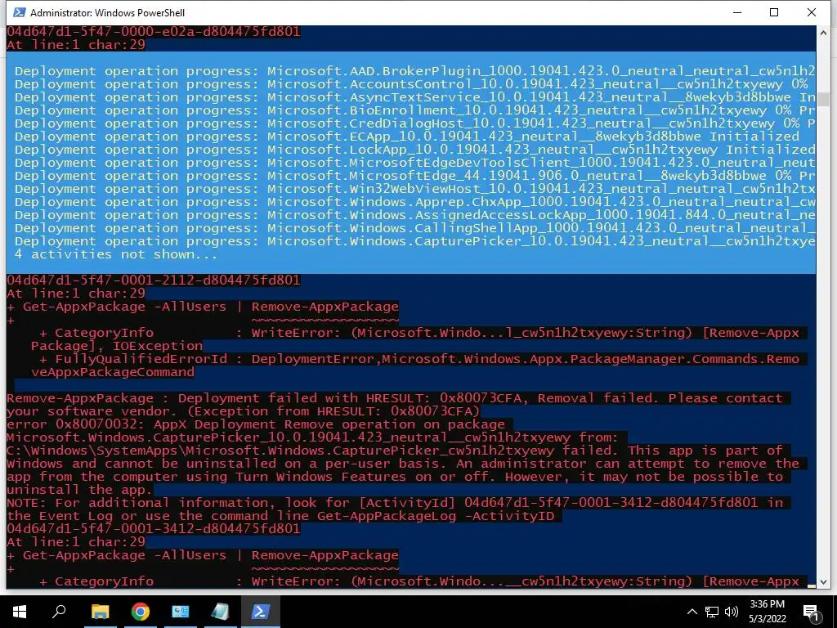Open the volume speaker tray icon
This screenshot has height=628, width=837.
(x=732, y=612)
